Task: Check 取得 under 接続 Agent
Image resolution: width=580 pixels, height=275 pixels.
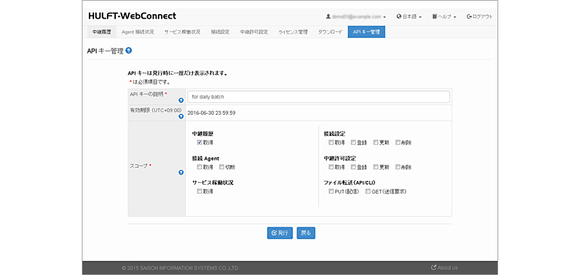Action: 199,167
